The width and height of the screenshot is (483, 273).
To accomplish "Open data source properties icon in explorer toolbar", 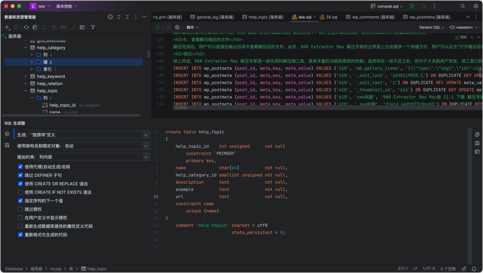I will coord(35,28).
